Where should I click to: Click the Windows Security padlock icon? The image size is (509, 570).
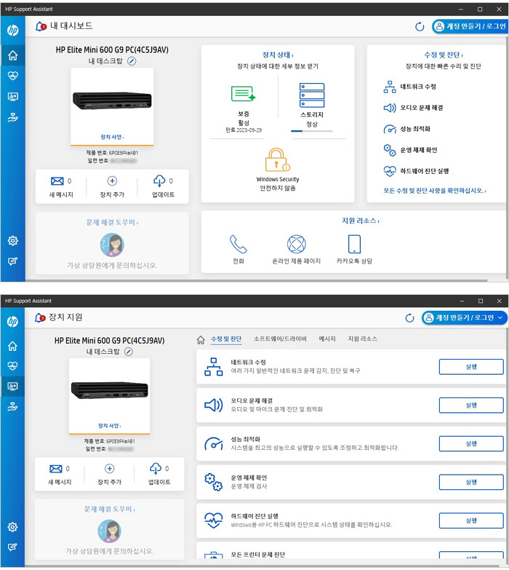pyautogui.click(x=277, y=159)
